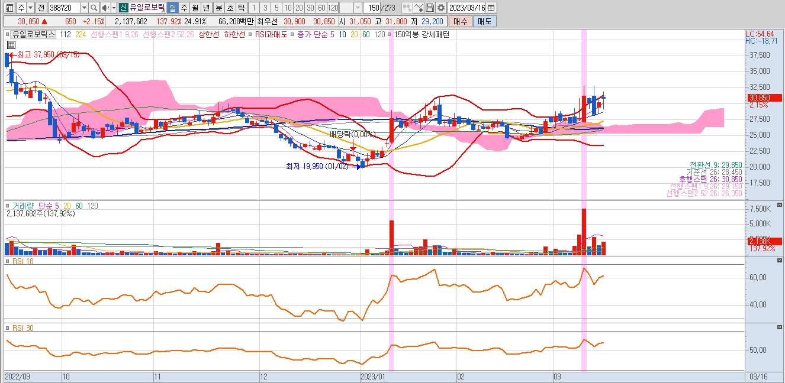This screenshot has height=383, width=785.
Task: Choose interval 5 button
Action: coord(276,8)
